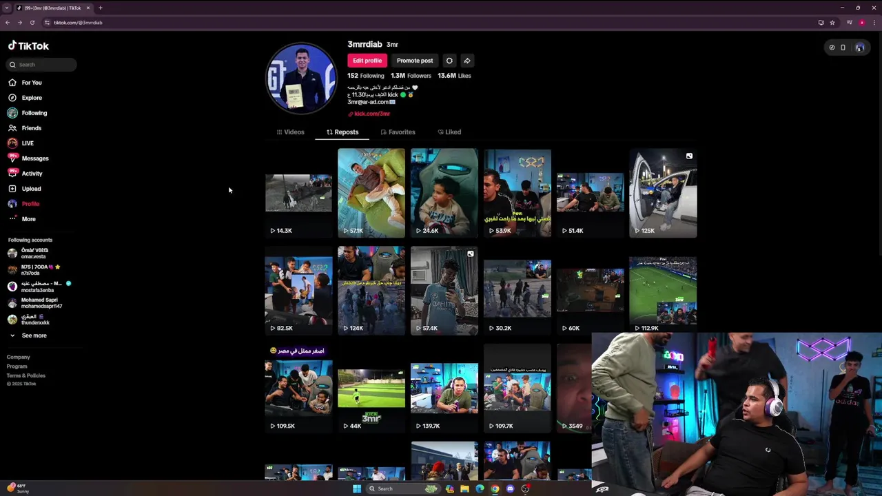This screenshot has width=882, height=496.
Task: Click the Edit profile button
Action: coord(367,61)
